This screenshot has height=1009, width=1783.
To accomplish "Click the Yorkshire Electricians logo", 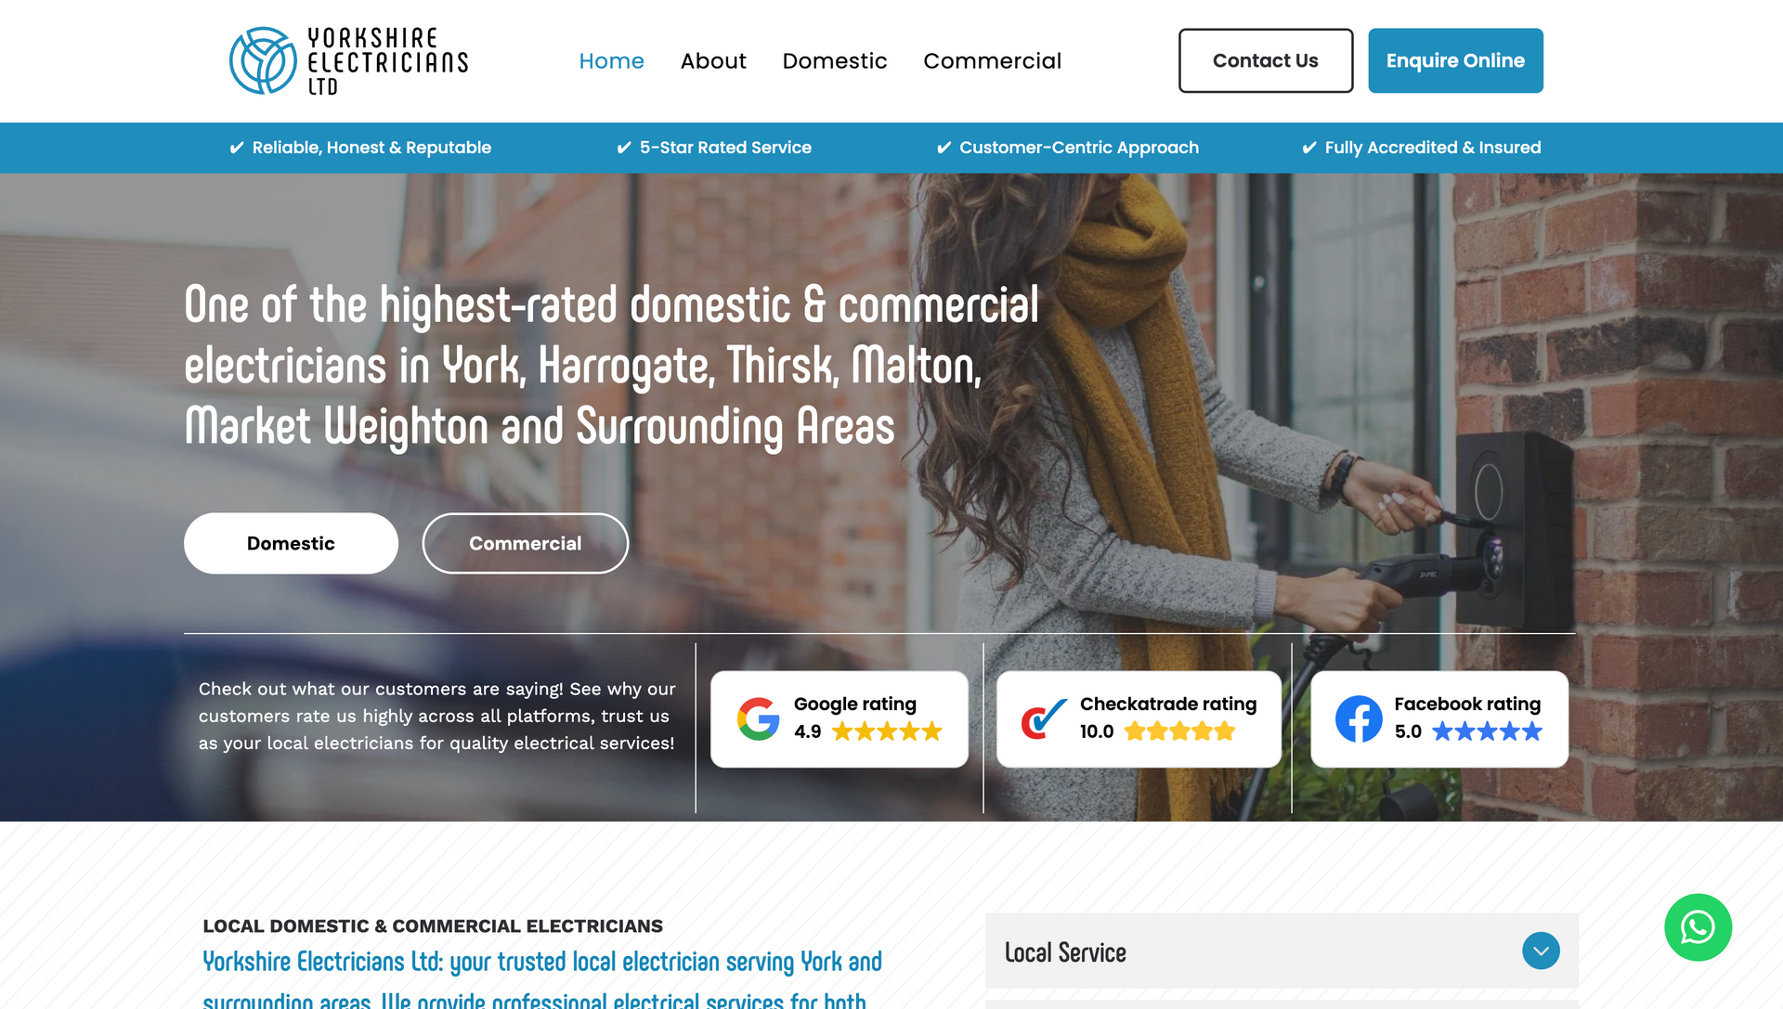I will coord(348,60).
